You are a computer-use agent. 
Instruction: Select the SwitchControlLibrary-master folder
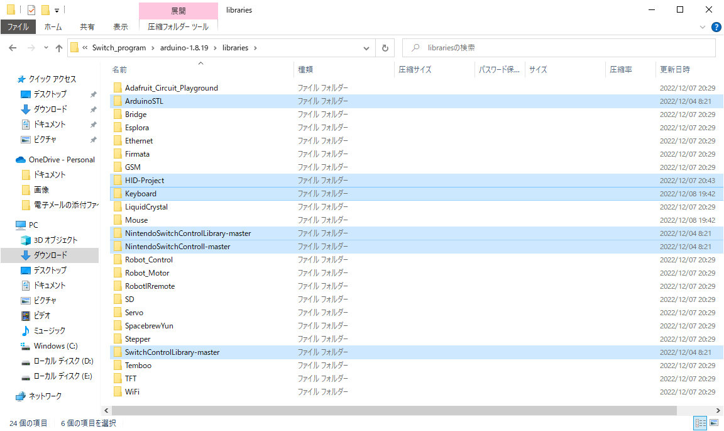click(x=172, y=352)
